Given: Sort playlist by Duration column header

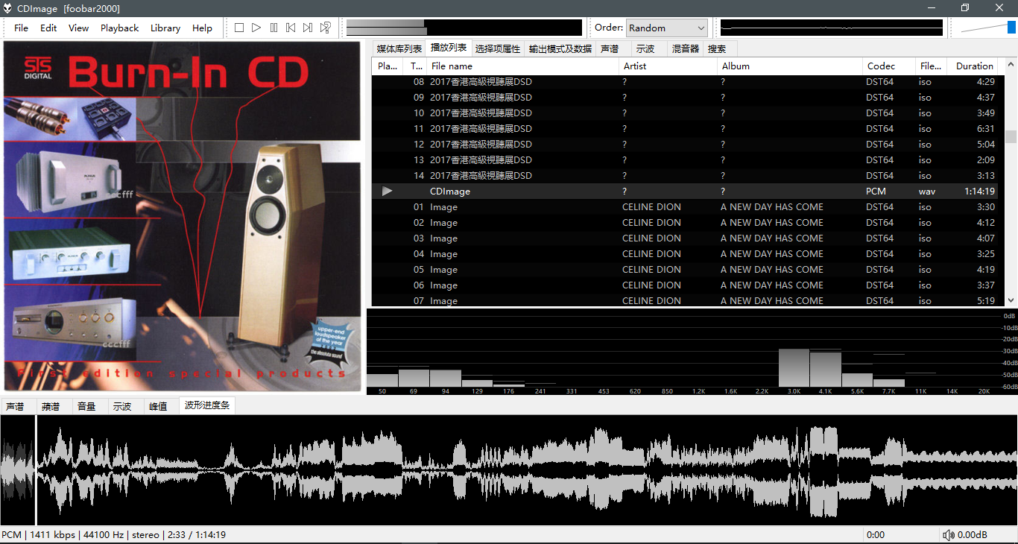Looking at the screenshot, I should (974, 66).
